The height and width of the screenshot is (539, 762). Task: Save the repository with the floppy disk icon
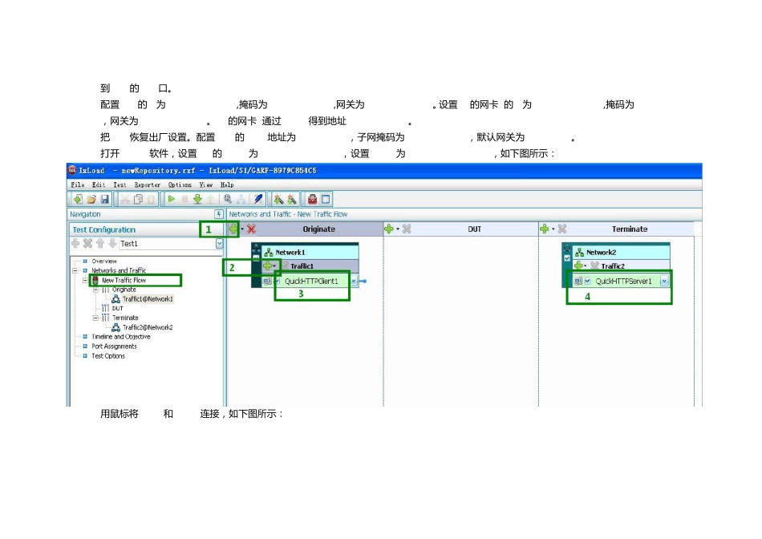104,199
